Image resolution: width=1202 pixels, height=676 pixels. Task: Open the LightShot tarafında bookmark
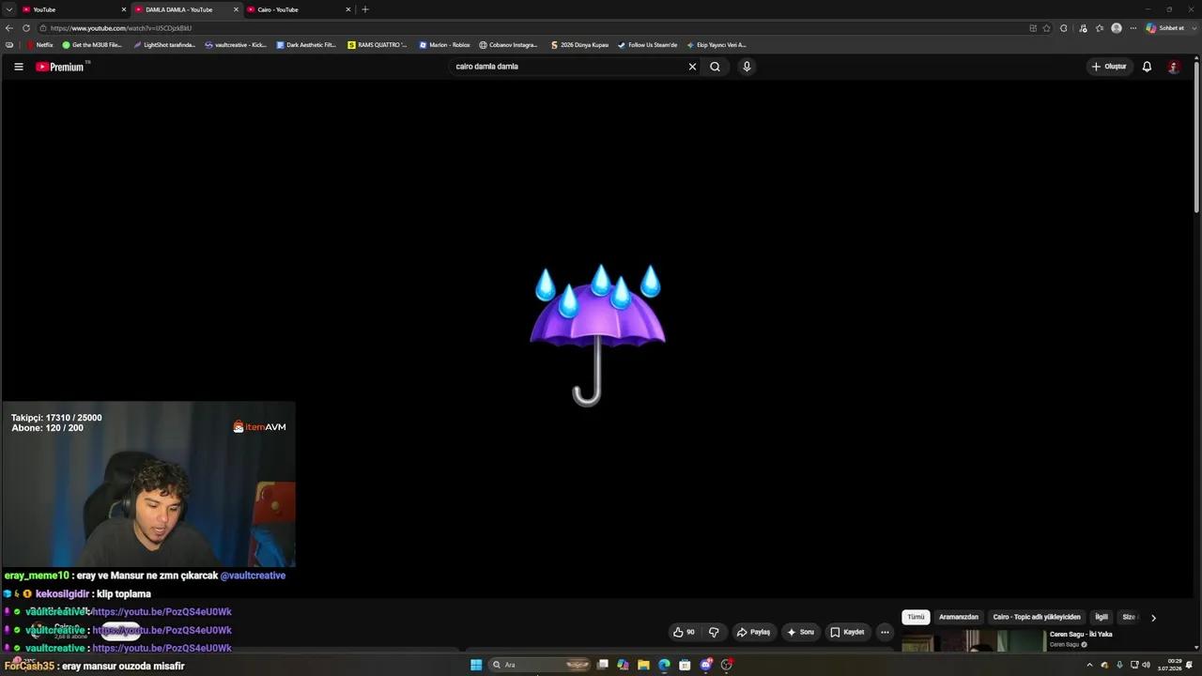pos(164,45)
